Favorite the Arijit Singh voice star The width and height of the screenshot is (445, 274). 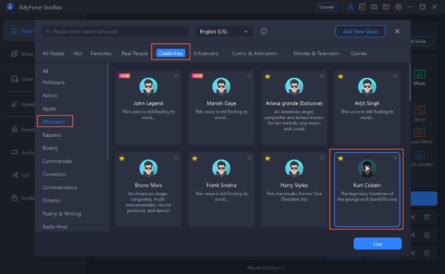tap(395, 76)
